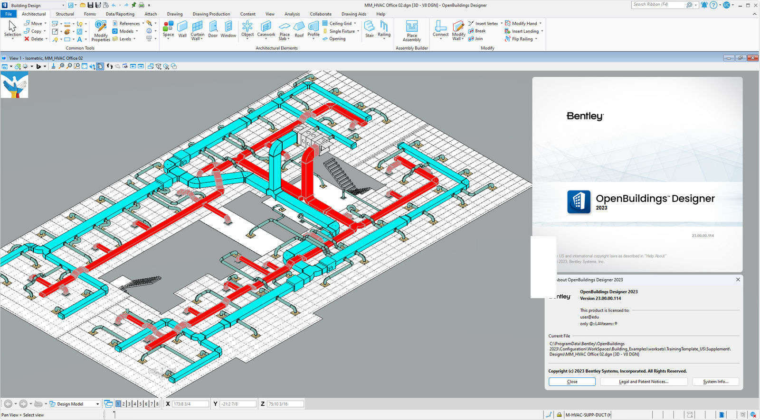The width and height of the screenshot is (760, 420).
Task: Expand the Flip Railing dropdown arrow
Action: point(536,39)
